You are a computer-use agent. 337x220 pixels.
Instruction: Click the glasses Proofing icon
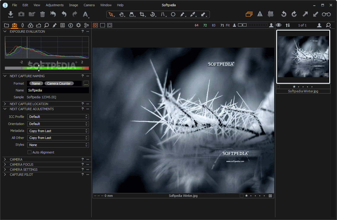[326, 15]
